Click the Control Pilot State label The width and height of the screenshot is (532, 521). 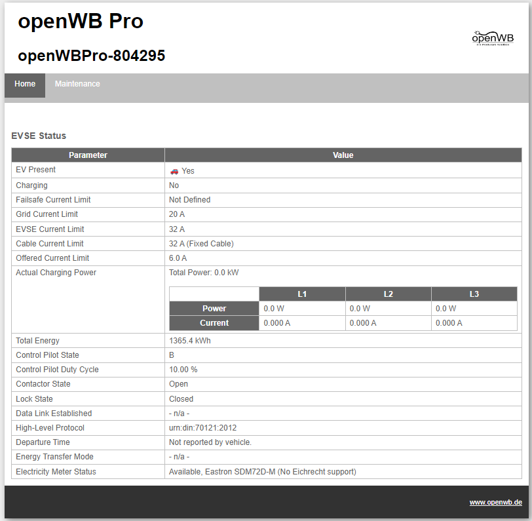click(x=47, y=355)
